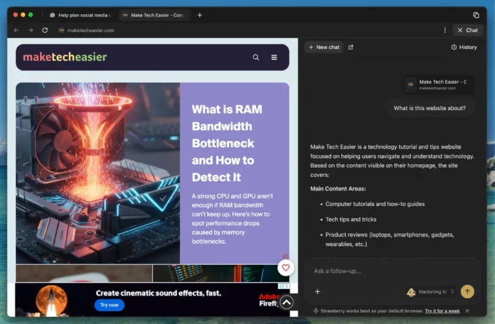Select the Make Tech Easier tab

click(x=154, y=15)
